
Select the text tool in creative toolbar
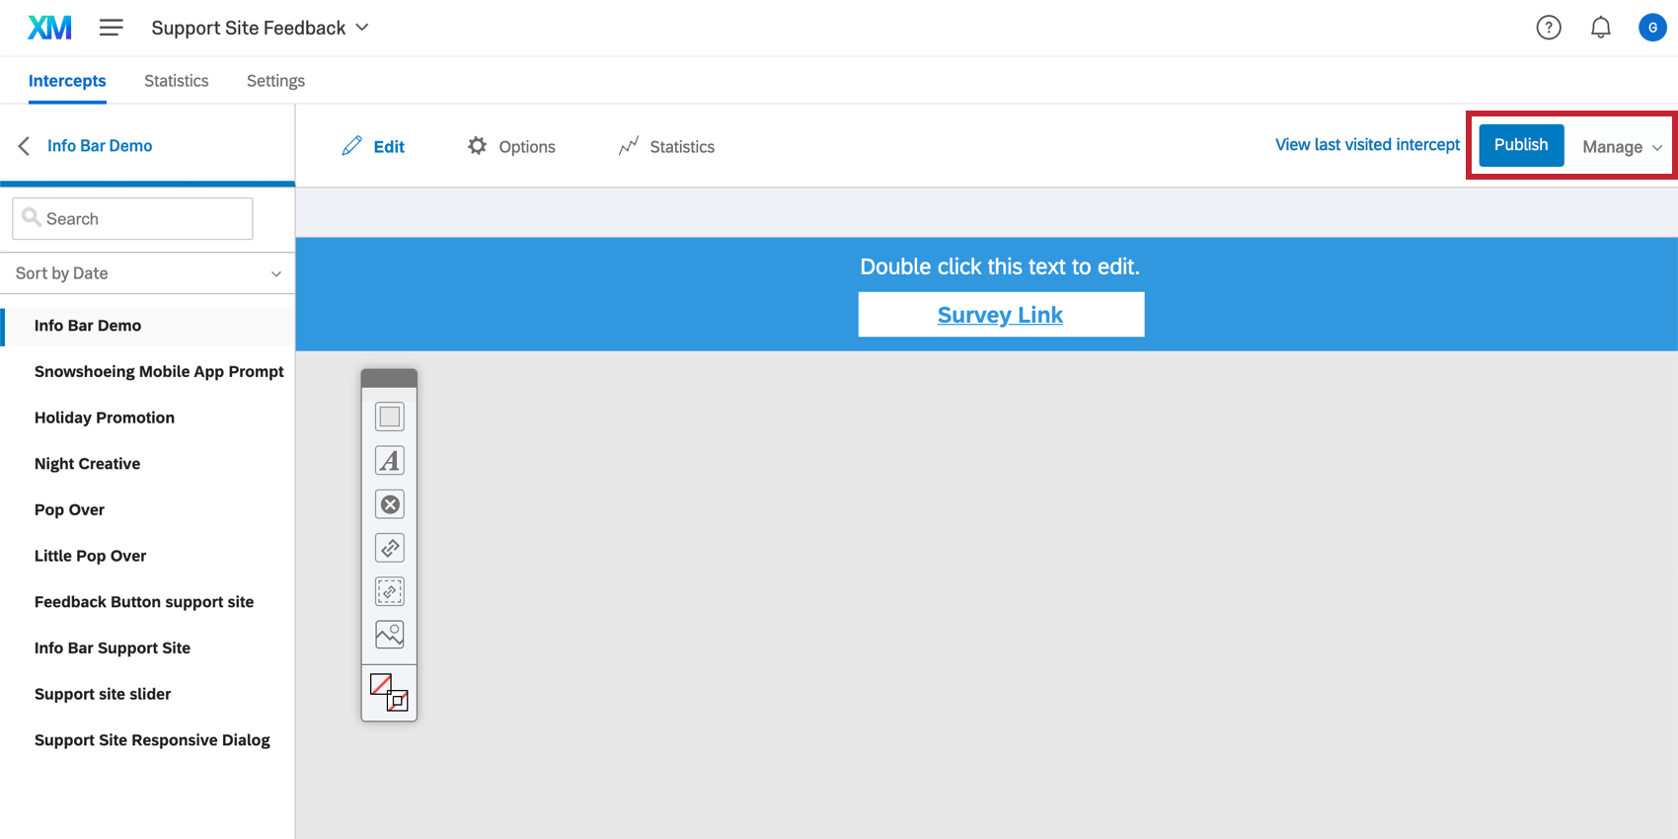click(x=390, y=460)
